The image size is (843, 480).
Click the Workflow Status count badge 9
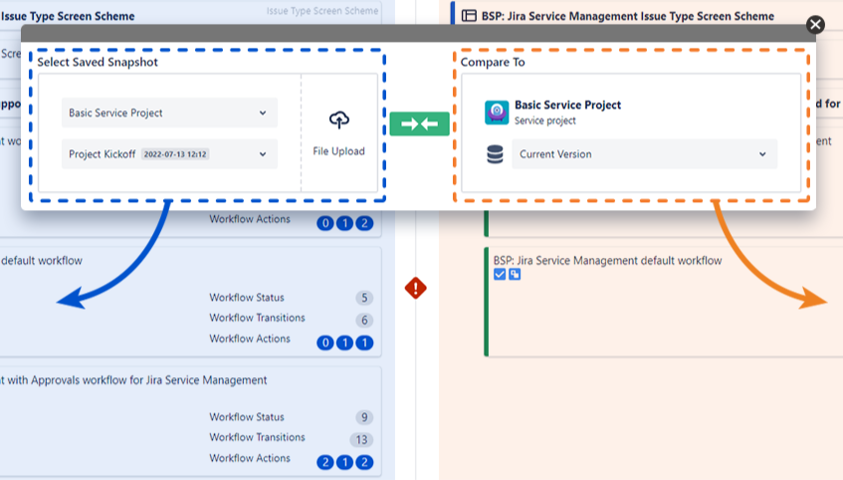(364, 417)
